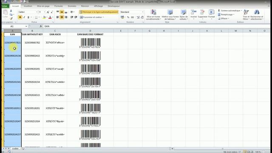Click the thousands separator (000) icon
Viewport: 272px width, 153px height.
tap(132, 17)
